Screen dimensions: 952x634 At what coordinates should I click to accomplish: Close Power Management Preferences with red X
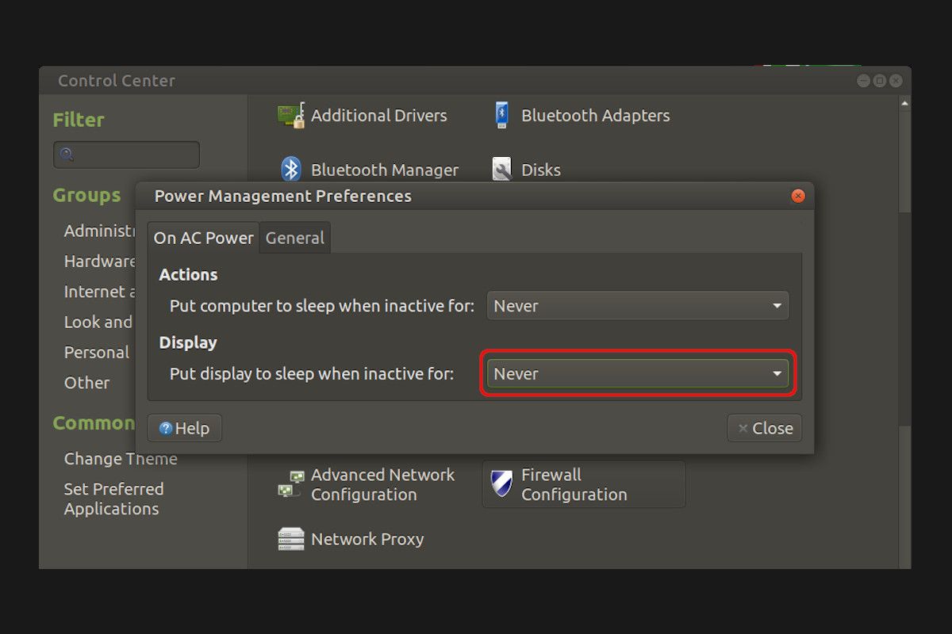(798, 196)
